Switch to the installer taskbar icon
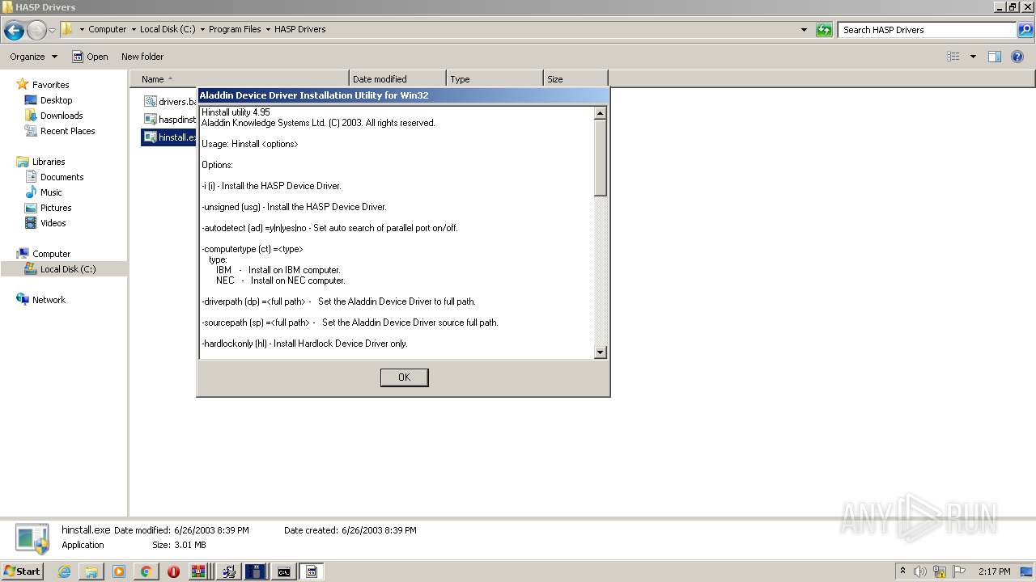 [x=229, y=571]
